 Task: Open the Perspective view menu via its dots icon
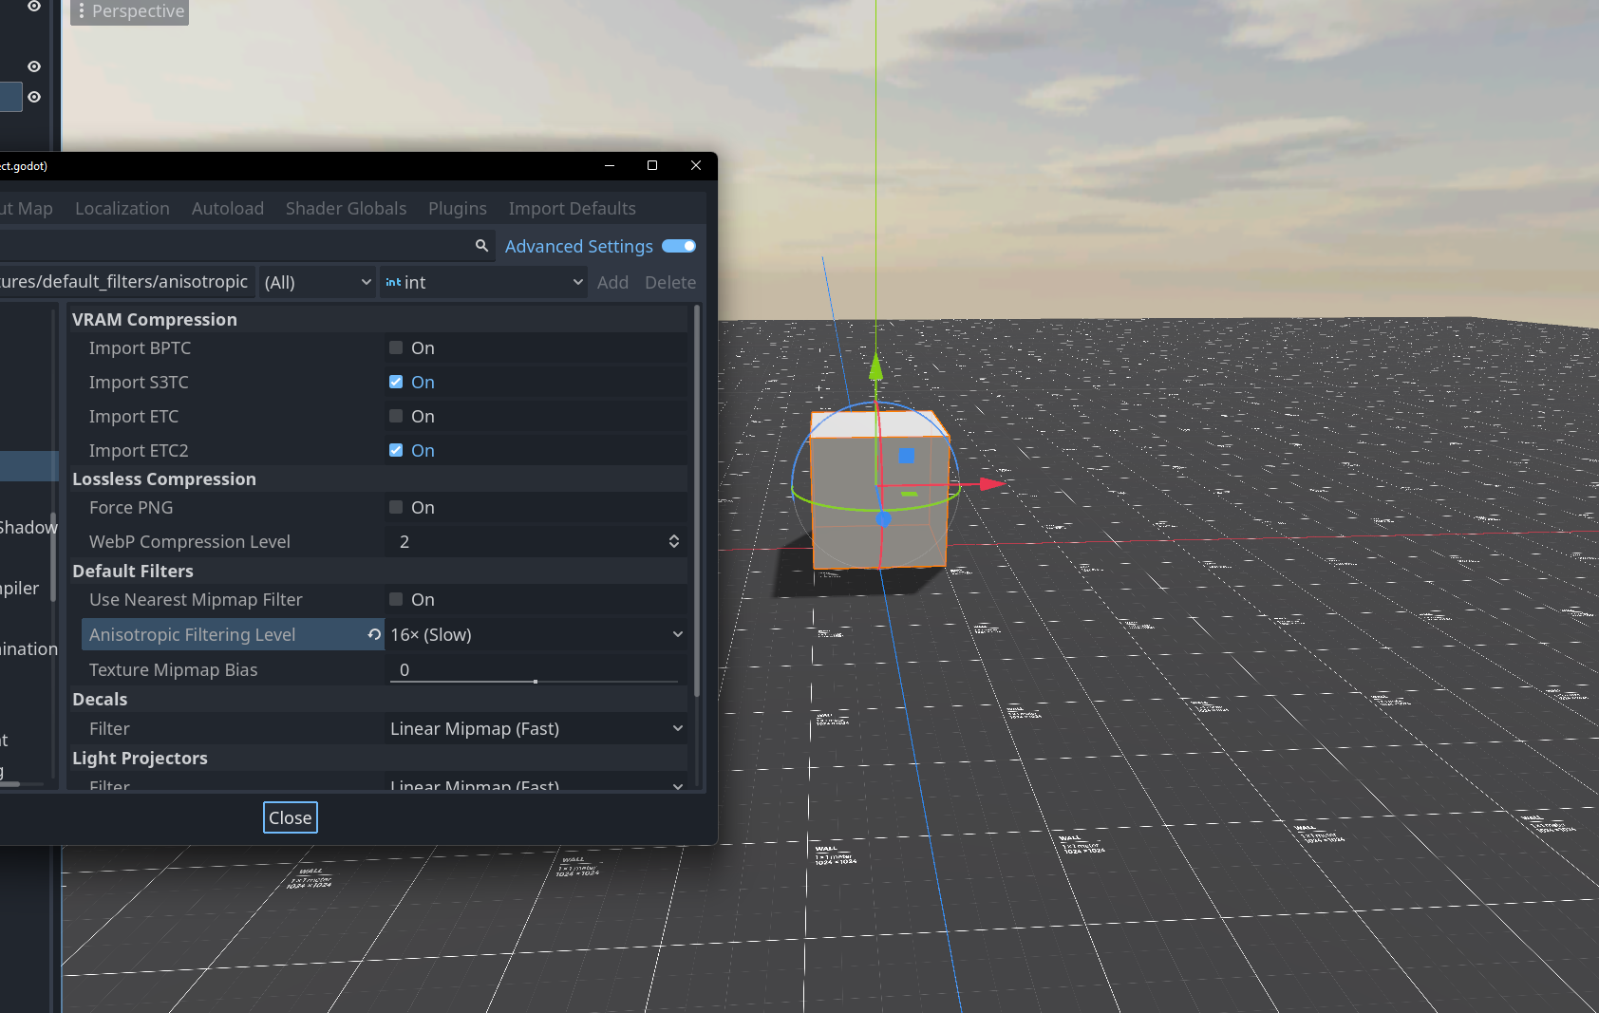[x=84, y=11]
